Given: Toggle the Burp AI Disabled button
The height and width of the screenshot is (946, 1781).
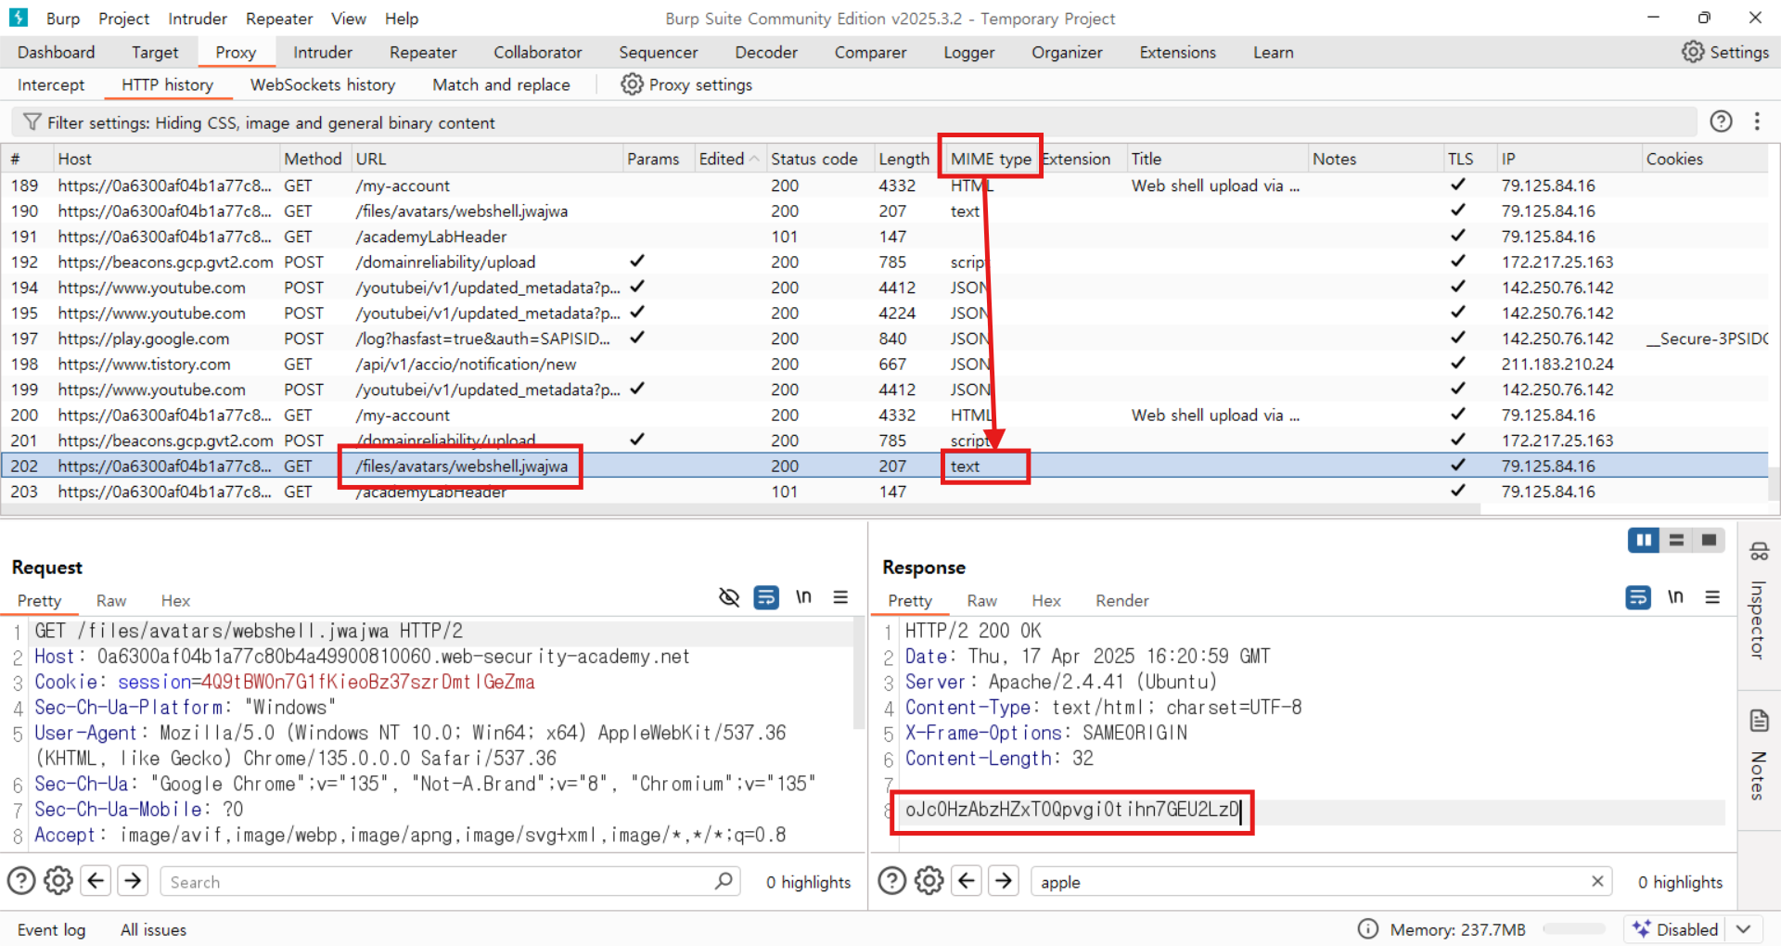Looking at the screenshot, I should coord(1675,928).
